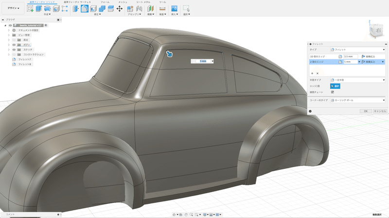Toggle visibility eye of ボディ folder
This screenshot has height=218, width=389.
tap(13, 44)
